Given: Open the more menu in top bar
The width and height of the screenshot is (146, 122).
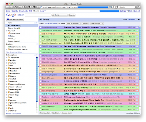Looking at the screenshot, I should point(43,11).
